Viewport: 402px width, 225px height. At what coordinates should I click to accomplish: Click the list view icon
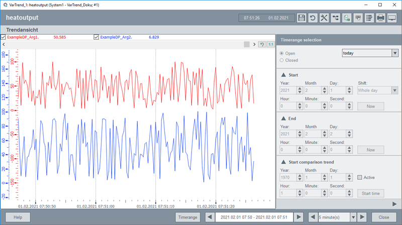click(369, 18)
